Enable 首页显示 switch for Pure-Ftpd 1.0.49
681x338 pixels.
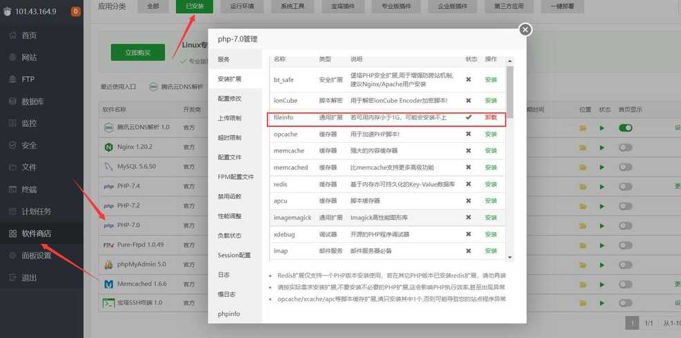[x=625, y=246]
